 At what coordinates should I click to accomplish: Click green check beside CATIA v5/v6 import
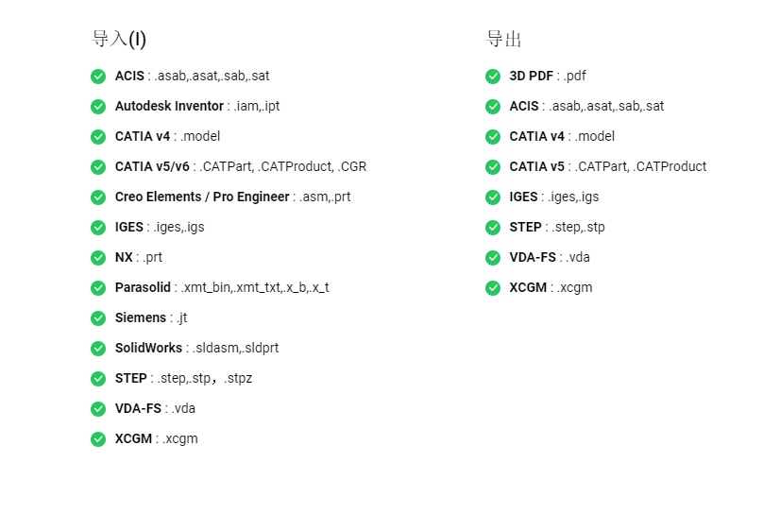point(98,167)
